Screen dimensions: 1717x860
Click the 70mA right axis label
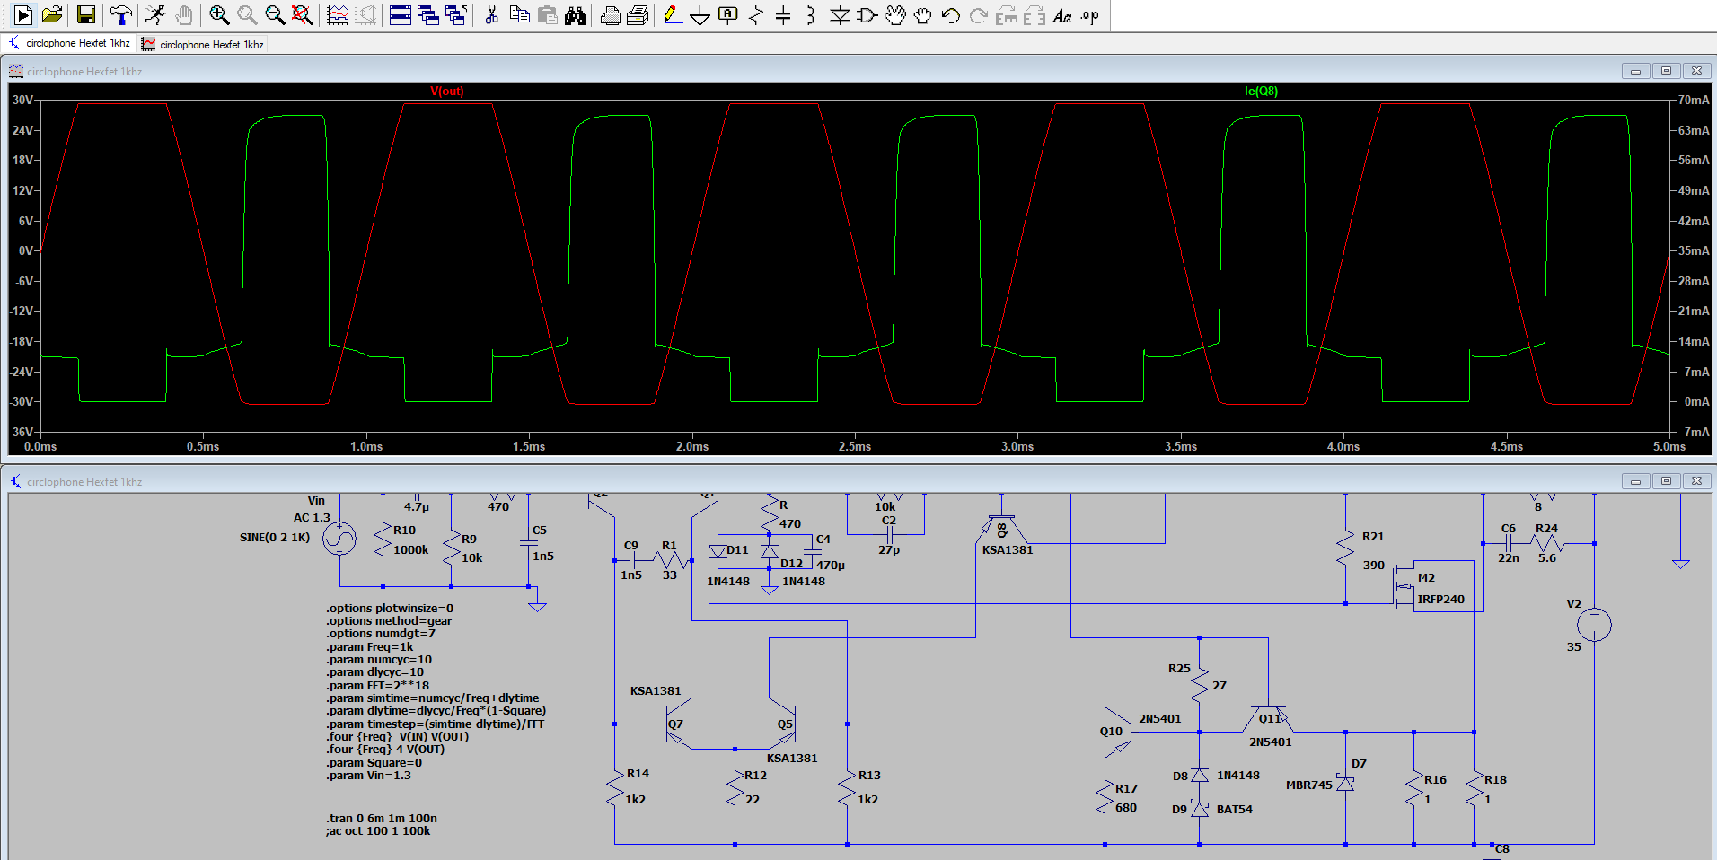point(1694,100)
